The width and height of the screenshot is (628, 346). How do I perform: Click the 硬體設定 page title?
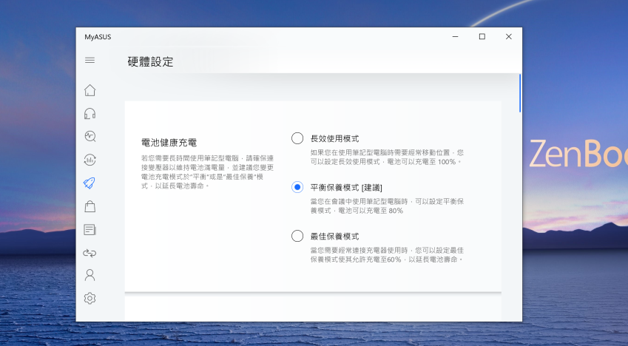click(x=151, y=61)
